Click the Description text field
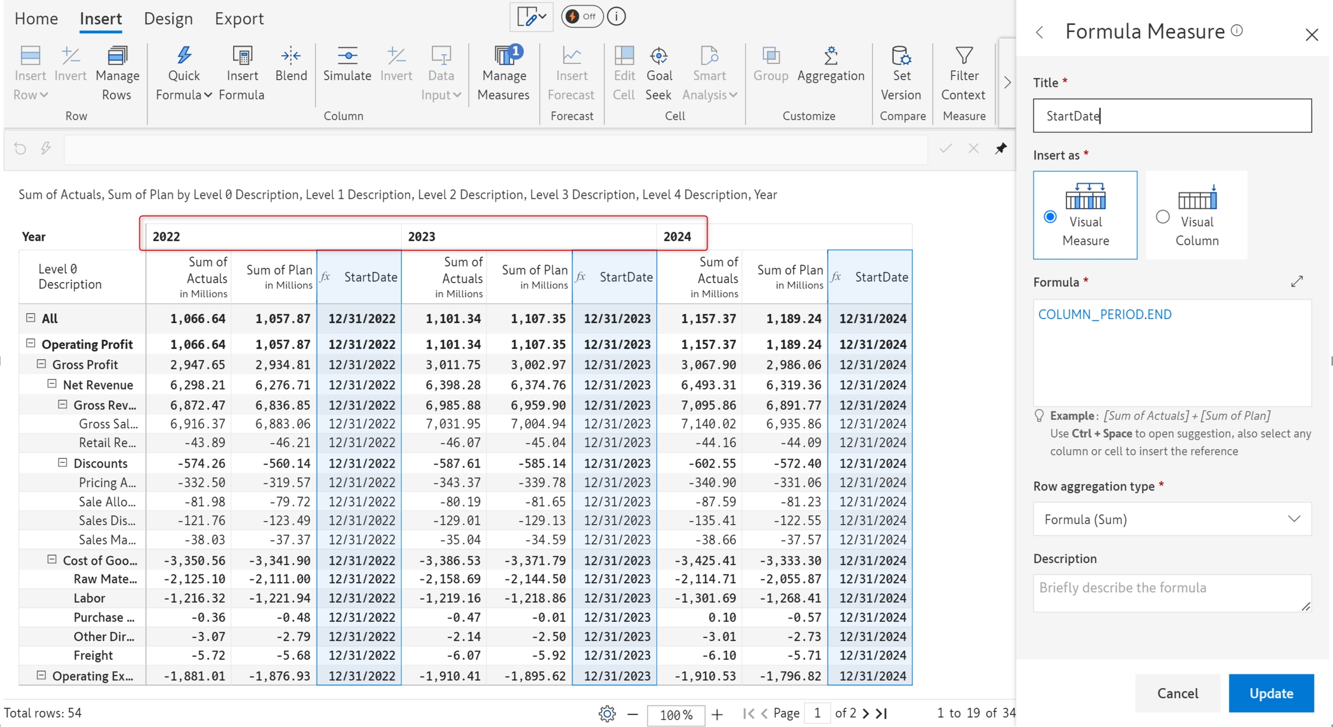Image resolution: width=1333 pixels, height=727 pixels. coord(1172,592)
